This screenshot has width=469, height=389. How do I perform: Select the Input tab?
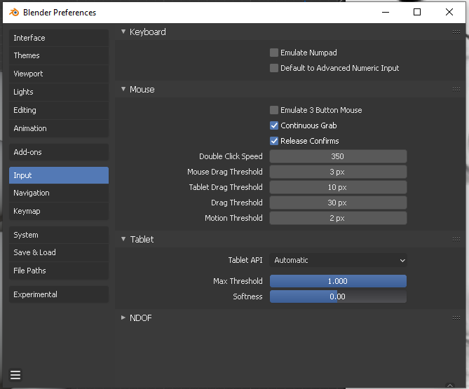[59, 175]
